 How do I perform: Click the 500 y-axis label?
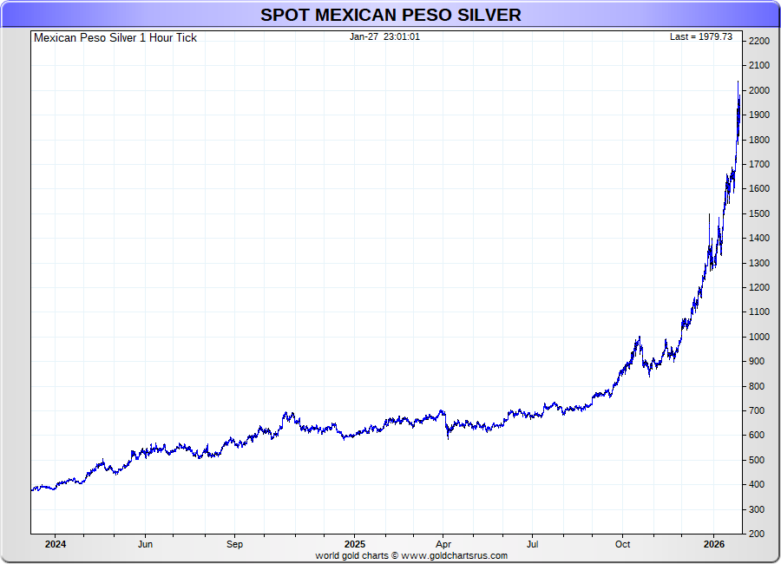757,460
